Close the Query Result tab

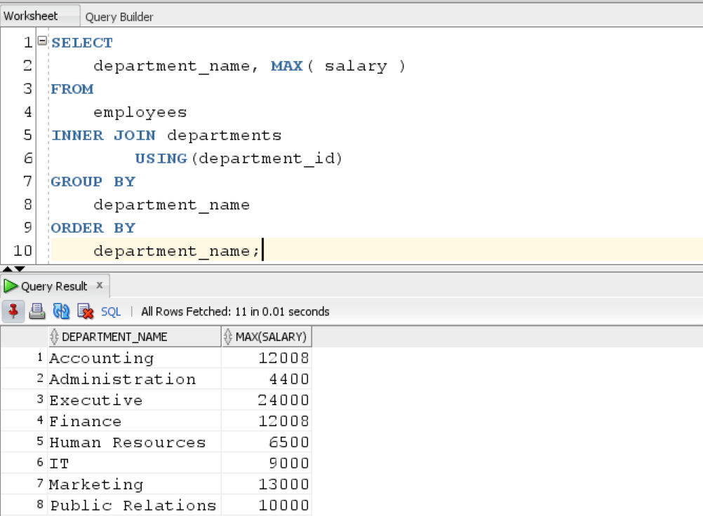98,285
